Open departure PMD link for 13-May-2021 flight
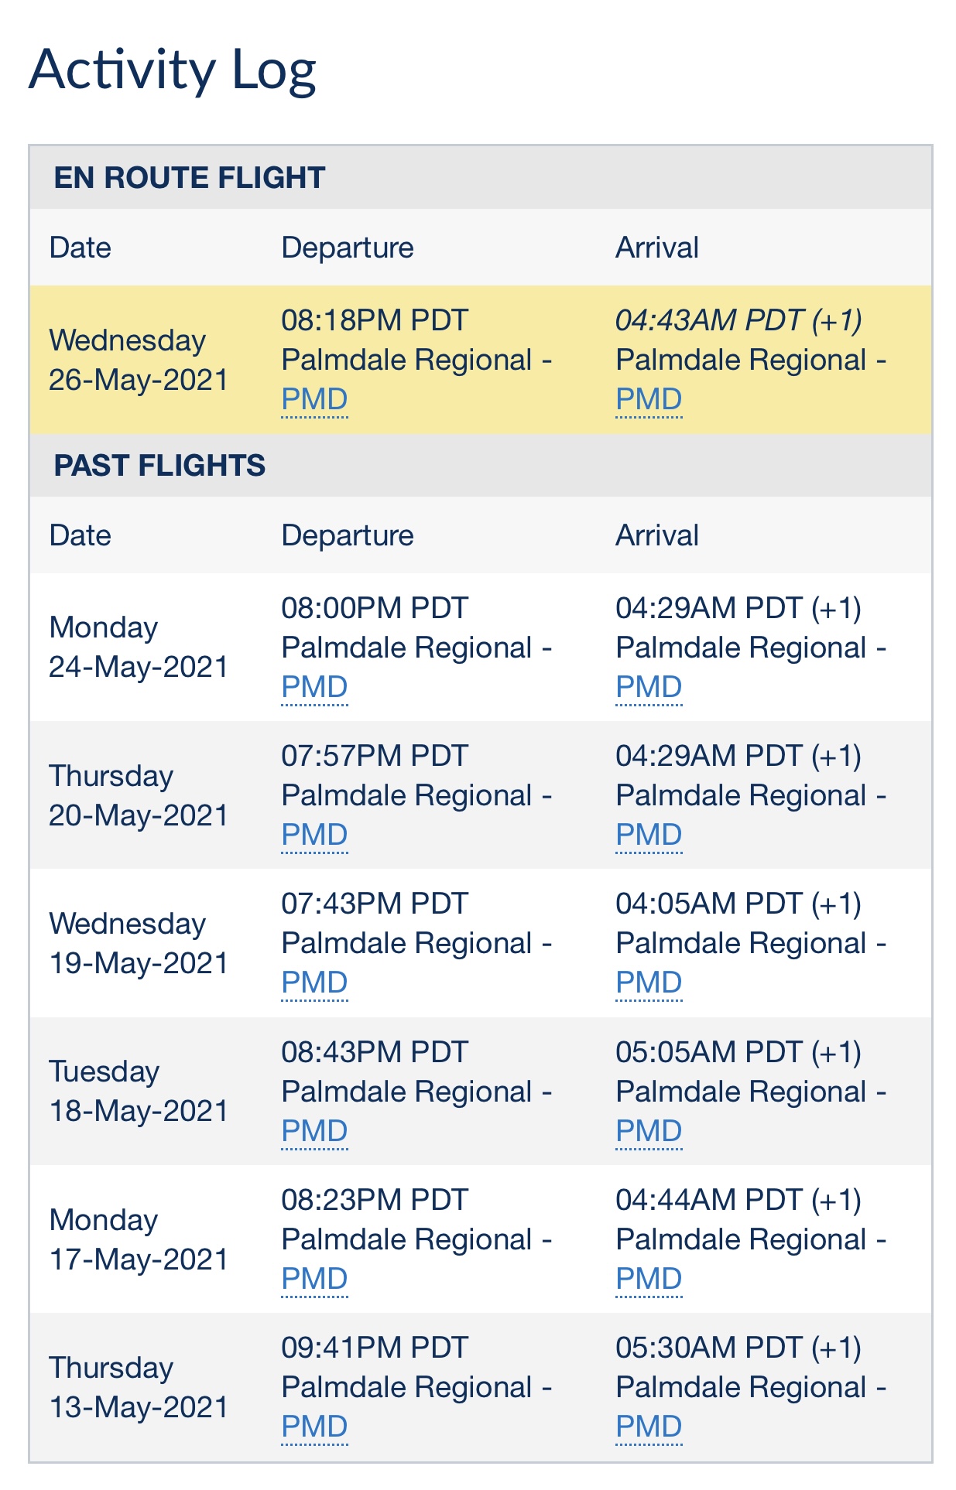 (314, 1427)
